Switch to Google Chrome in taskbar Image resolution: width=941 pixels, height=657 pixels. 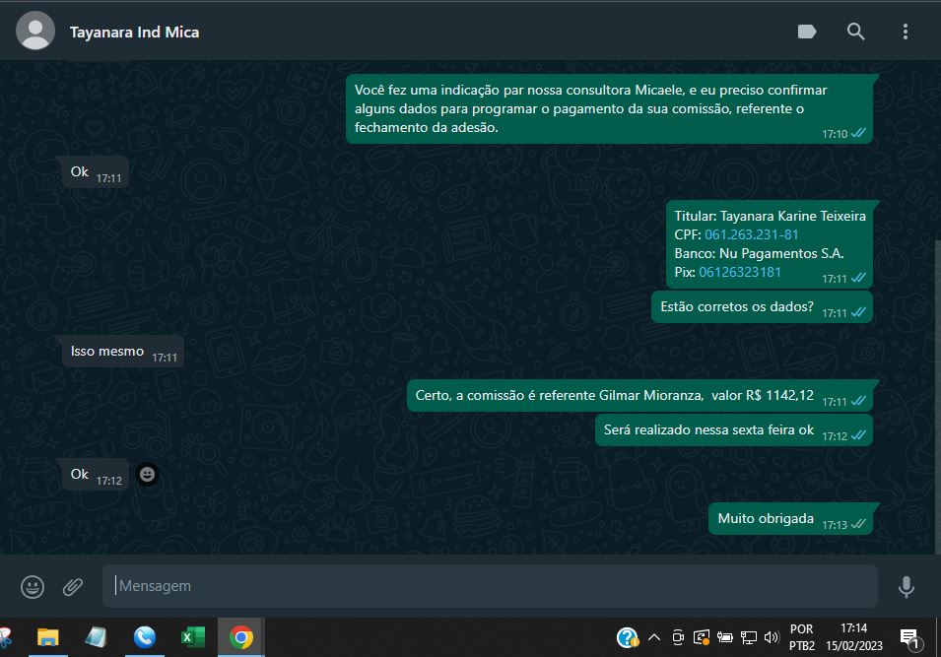pyautogui.click(x=240, y=637)
